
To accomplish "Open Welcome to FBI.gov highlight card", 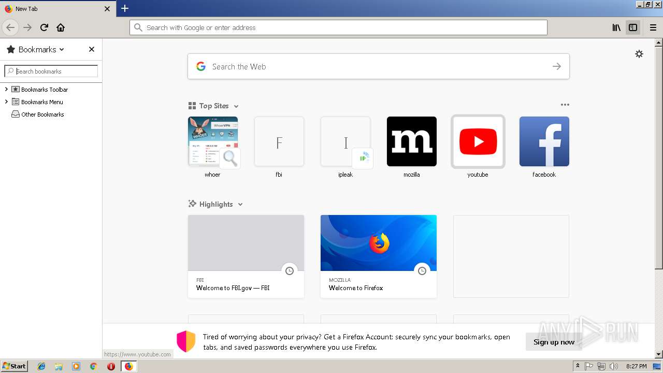I will [246, 256].
